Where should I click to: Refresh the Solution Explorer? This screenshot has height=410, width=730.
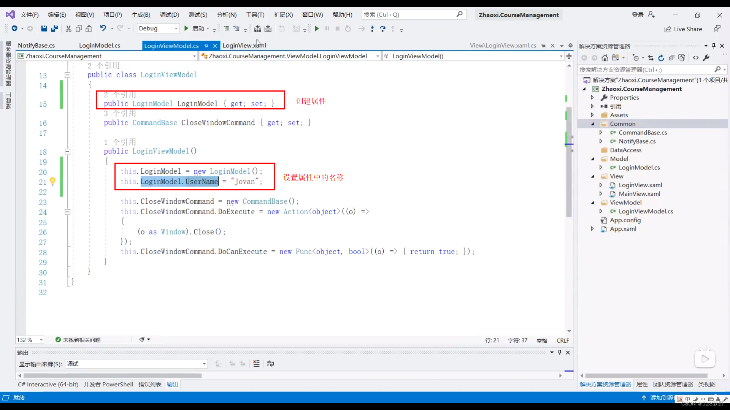[661, 58]
